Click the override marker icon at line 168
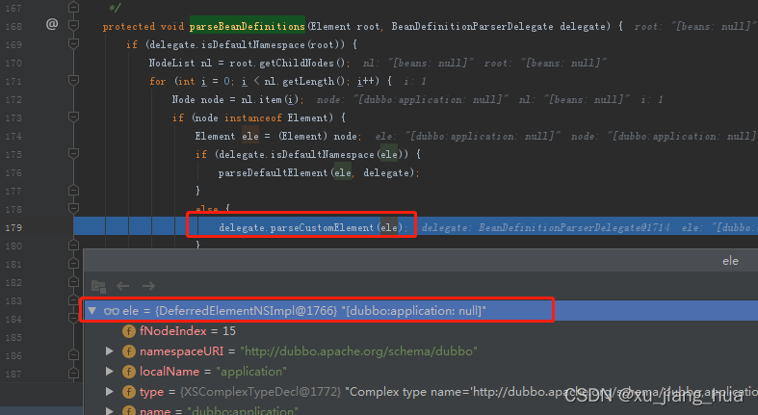 [52, 24]
